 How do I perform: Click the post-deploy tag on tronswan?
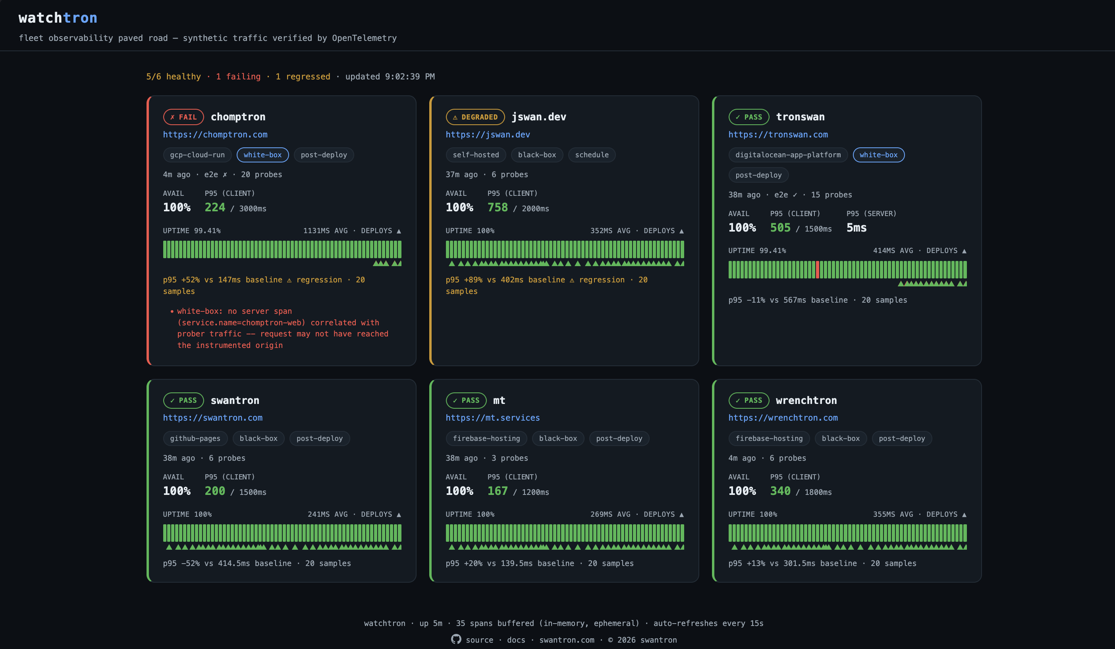point(758,175)
